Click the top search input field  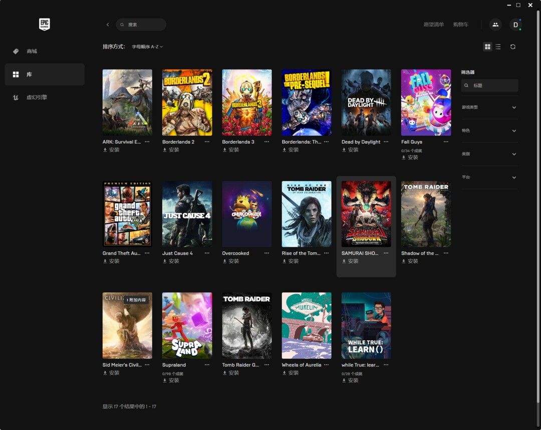coord(141,25)
